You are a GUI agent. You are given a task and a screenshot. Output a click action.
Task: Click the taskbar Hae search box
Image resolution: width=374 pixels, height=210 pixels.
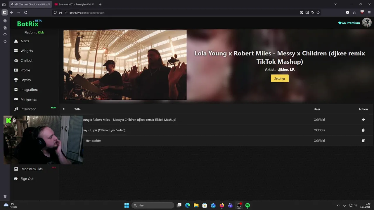tap(152, 205)
